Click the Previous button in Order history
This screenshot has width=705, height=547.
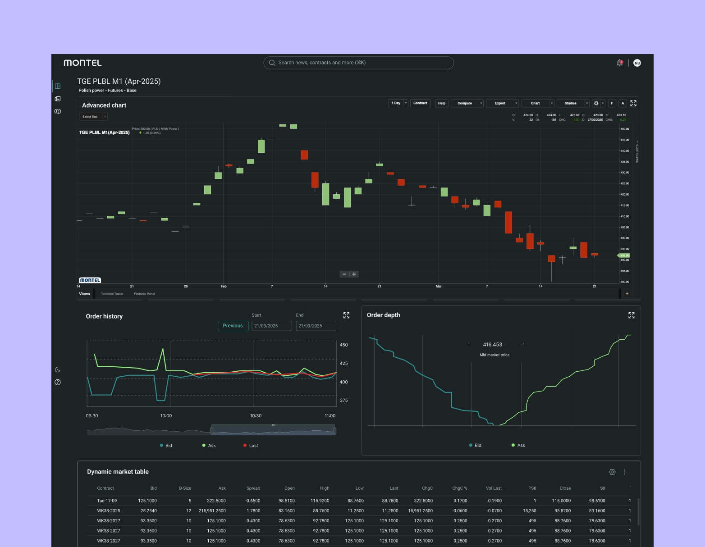pos(233,326)
